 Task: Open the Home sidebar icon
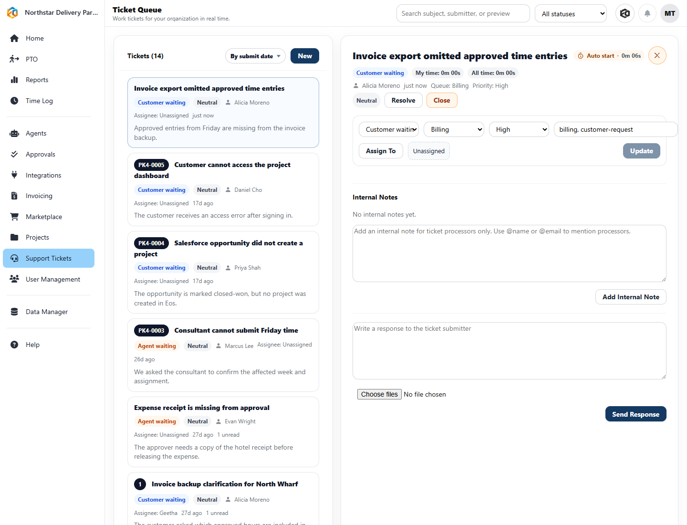point(14,38)
